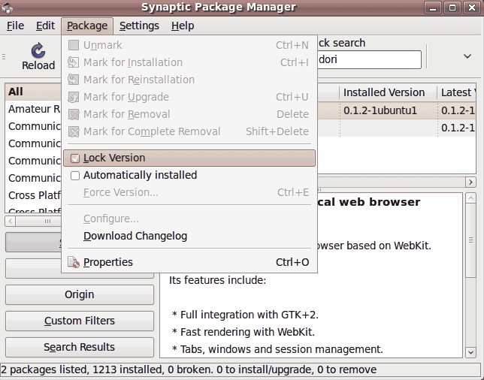Image resolution: width=484 pixels, height=380 pixels.
Task: Click the Search Results button
Action: (x=80, y=347)
